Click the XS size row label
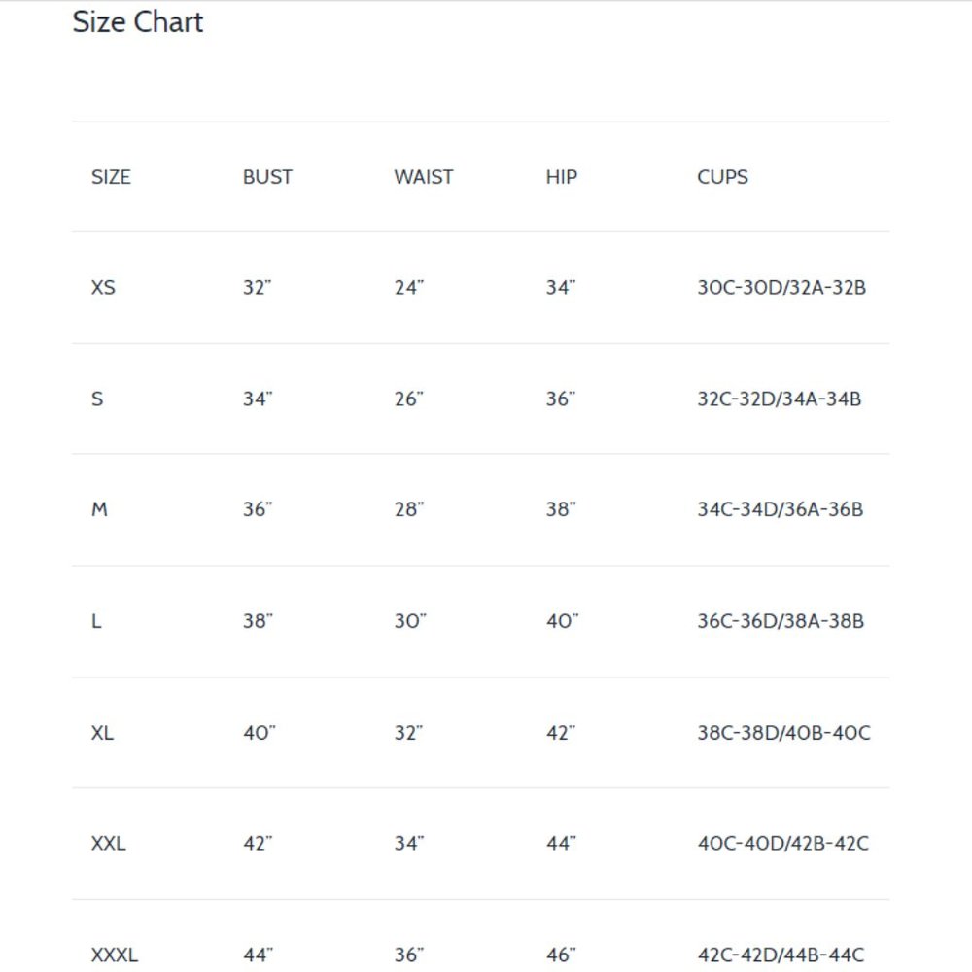The image size is (972, 972). [103, 288]
